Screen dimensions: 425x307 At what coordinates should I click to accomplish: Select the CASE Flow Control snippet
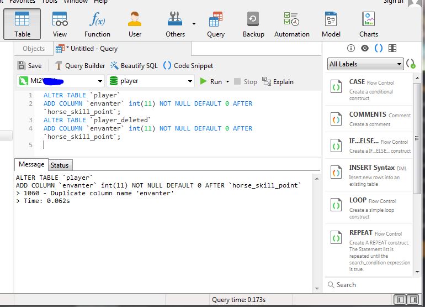[369, 90]
